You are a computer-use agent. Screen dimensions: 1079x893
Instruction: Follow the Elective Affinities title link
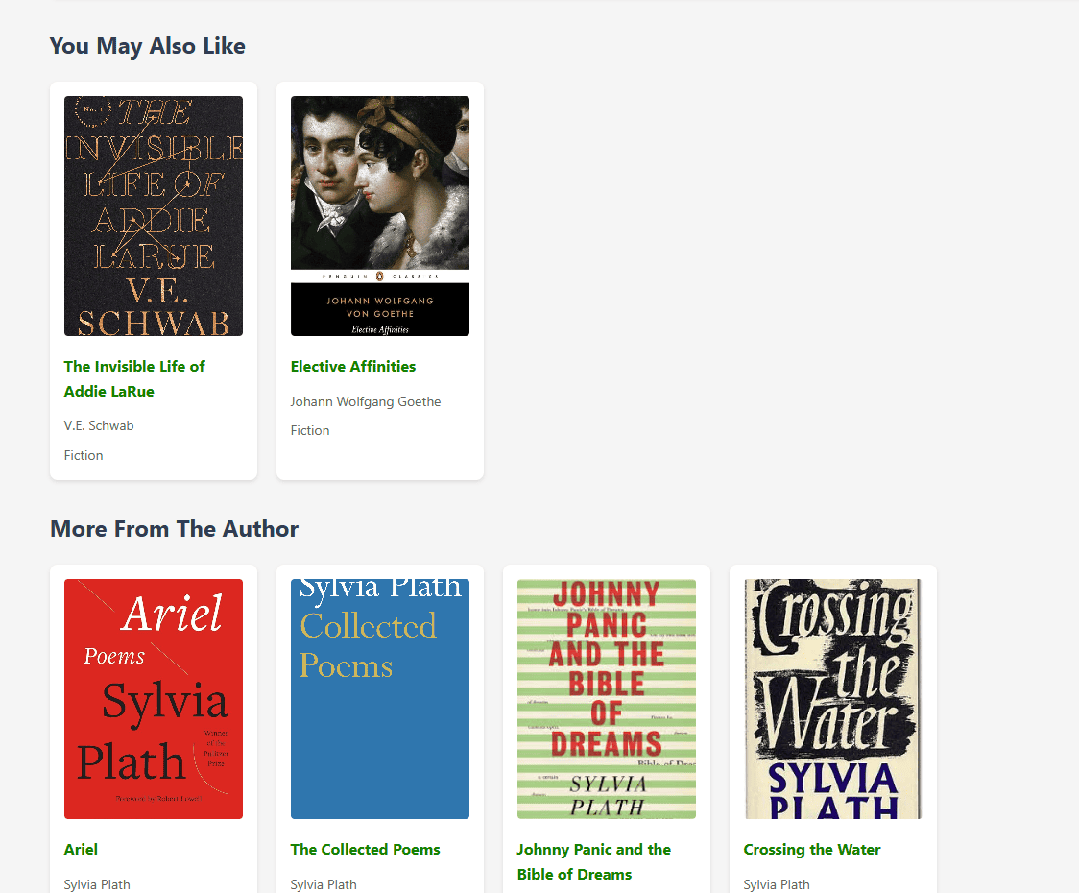point(353,366)
